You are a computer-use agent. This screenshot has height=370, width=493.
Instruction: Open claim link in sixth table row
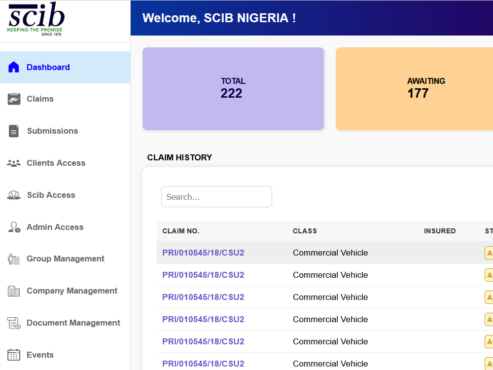click(x=203, y=364)
